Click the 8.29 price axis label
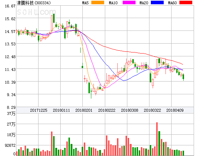Image resolution: width=214 pixels, height=156 pixels. click(11, 107)
